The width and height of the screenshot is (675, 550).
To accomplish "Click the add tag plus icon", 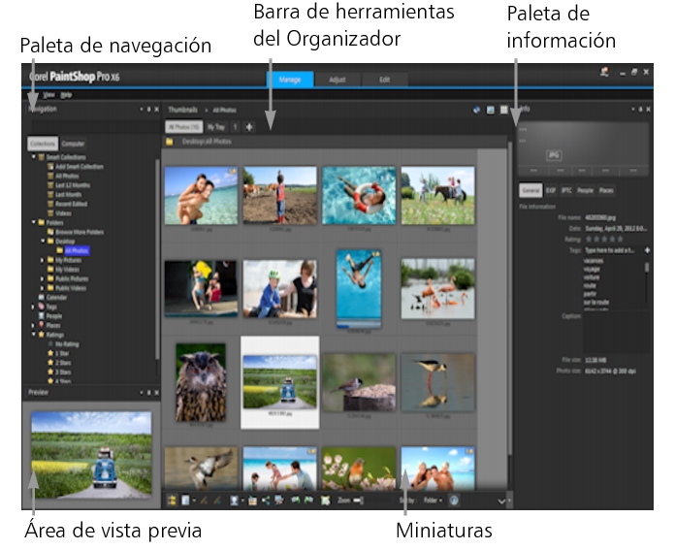I will [647, 249].
